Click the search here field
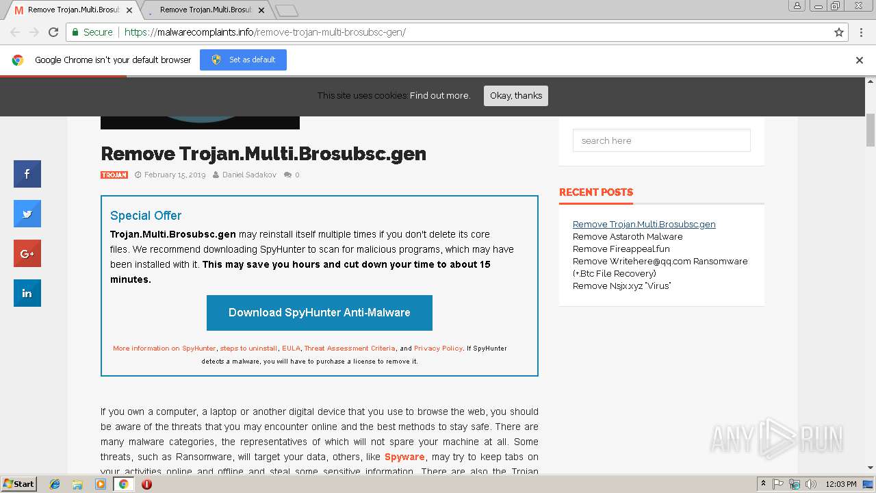876x493 pixels. pos(662,140)
